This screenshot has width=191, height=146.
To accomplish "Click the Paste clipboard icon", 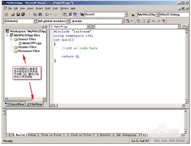I will [x=40, y=15].
